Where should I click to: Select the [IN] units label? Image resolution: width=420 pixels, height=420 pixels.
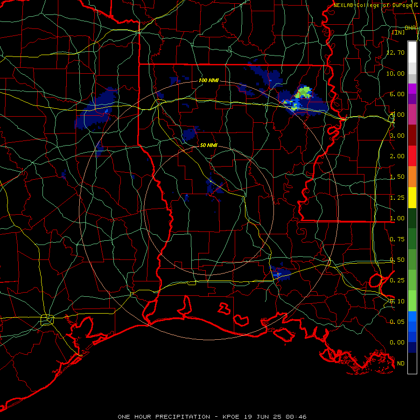click(x=399, y=32)
